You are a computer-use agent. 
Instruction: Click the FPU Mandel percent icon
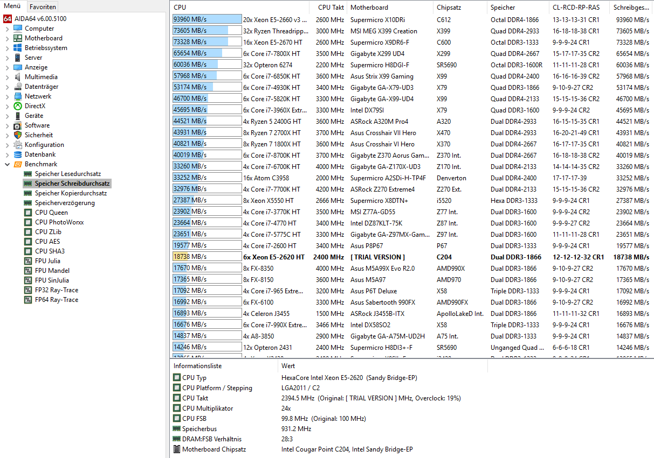28,271
